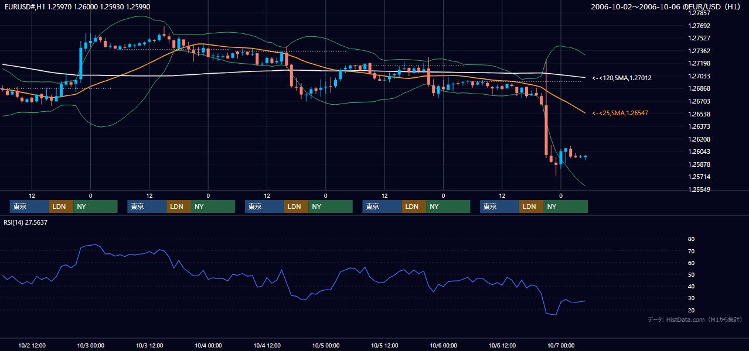749x351 pixels.
Task: Click price axis value 1.26208
Action: point(699,139)
